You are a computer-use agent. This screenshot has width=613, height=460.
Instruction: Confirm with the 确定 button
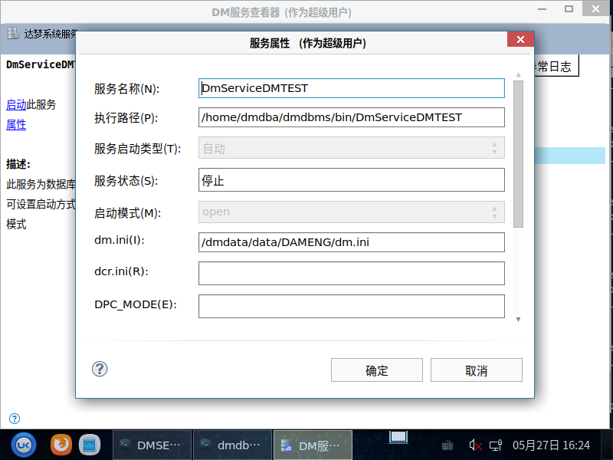coord(377,370)
